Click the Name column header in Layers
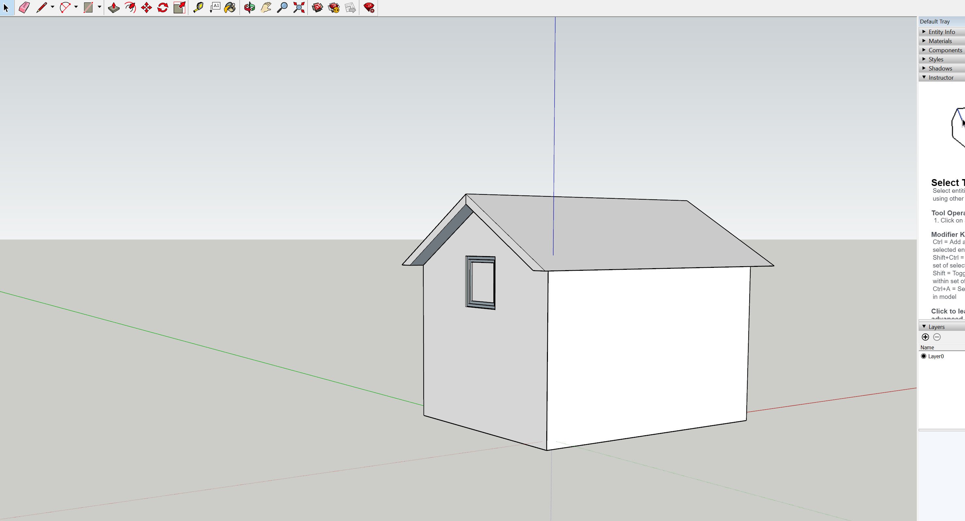 [927, 347]
